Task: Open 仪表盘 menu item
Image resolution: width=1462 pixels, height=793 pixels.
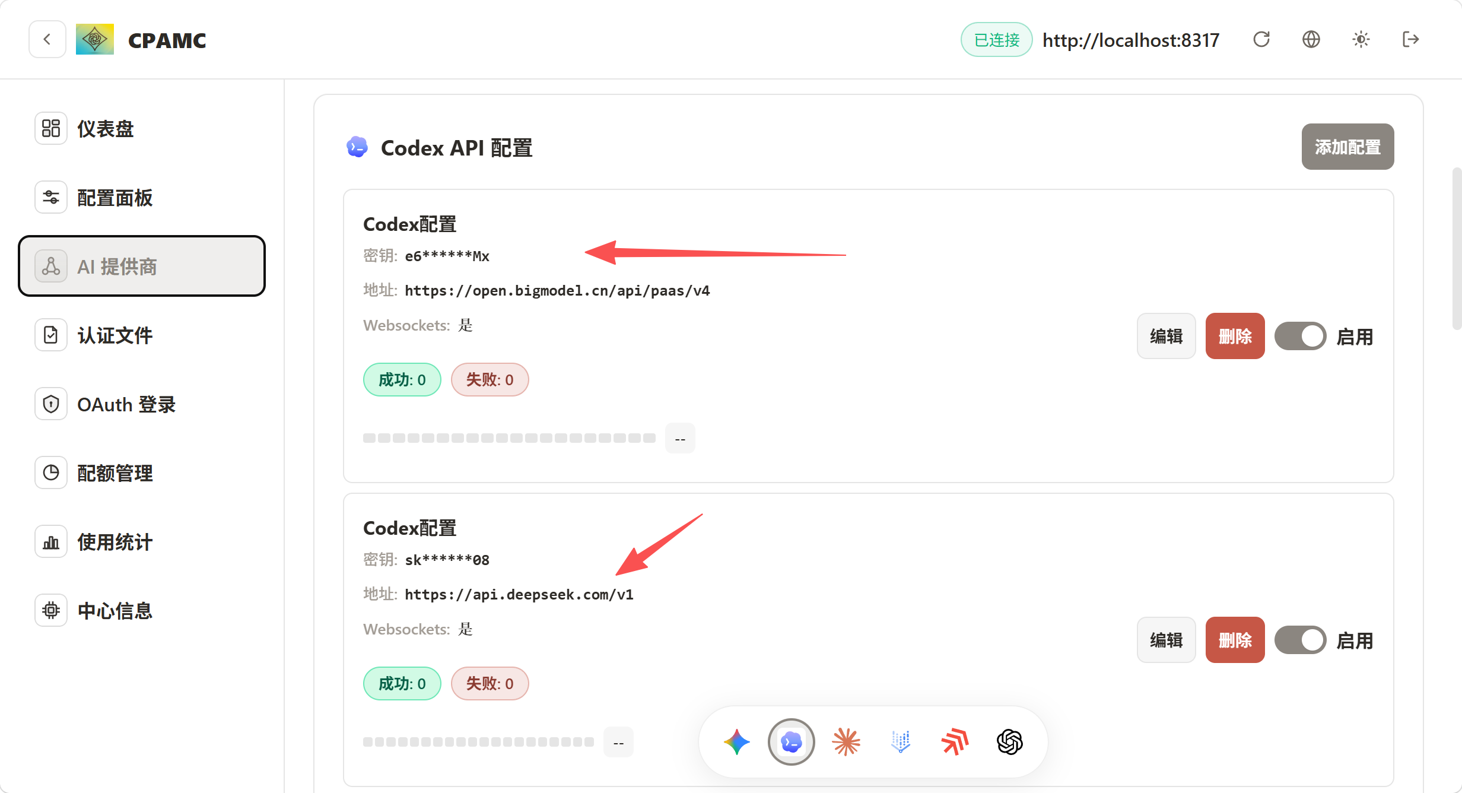Action: (142, 128)
